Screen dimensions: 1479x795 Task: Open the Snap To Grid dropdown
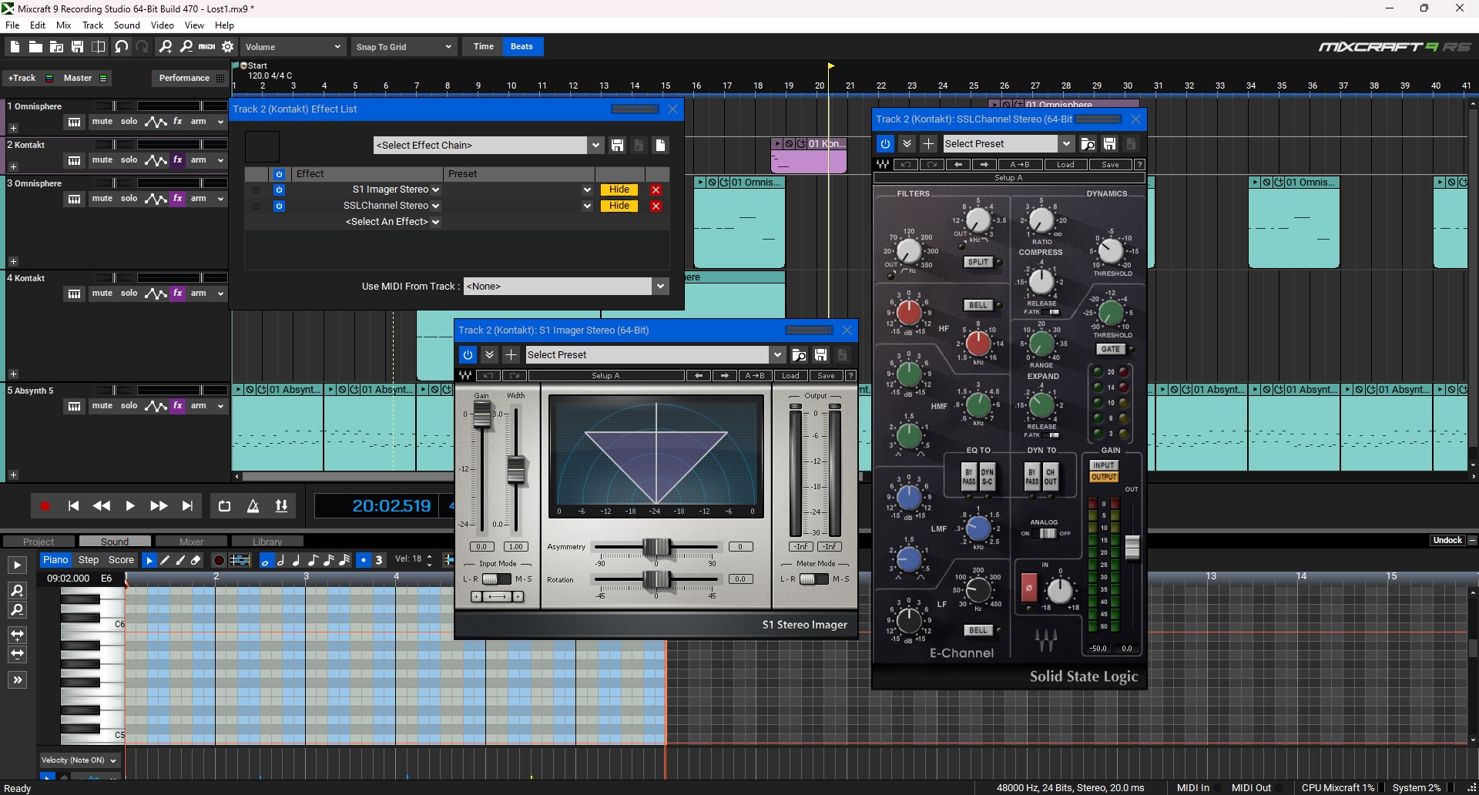[404, 47]
